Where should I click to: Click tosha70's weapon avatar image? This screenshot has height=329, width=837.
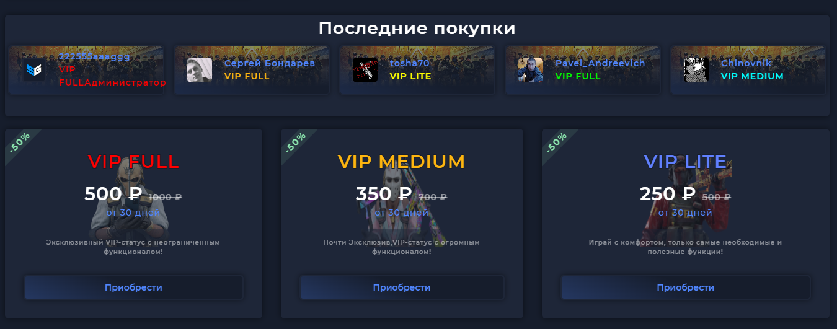(x=365, y=70)
